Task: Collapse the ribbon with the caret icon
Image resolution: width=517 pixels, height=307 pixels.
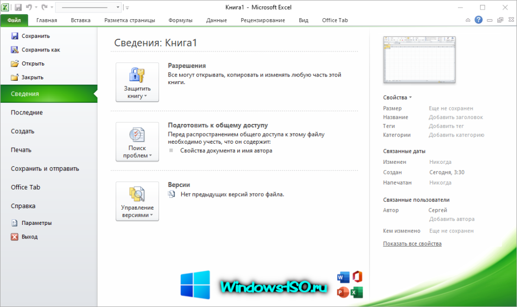Action: click(x=468, y=20)
